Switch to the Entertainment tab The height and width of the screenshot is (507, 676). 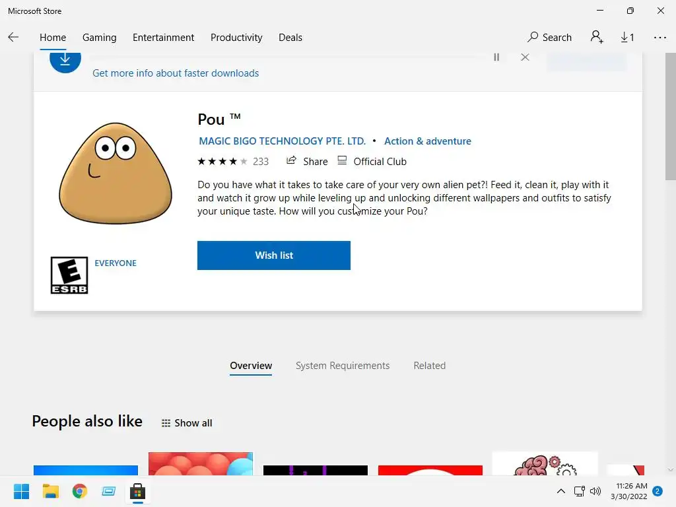[164, 38]
